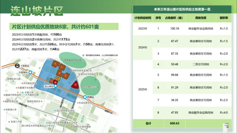
Task: Click the 计划供应时间 column header
Action: pos(143,18)
